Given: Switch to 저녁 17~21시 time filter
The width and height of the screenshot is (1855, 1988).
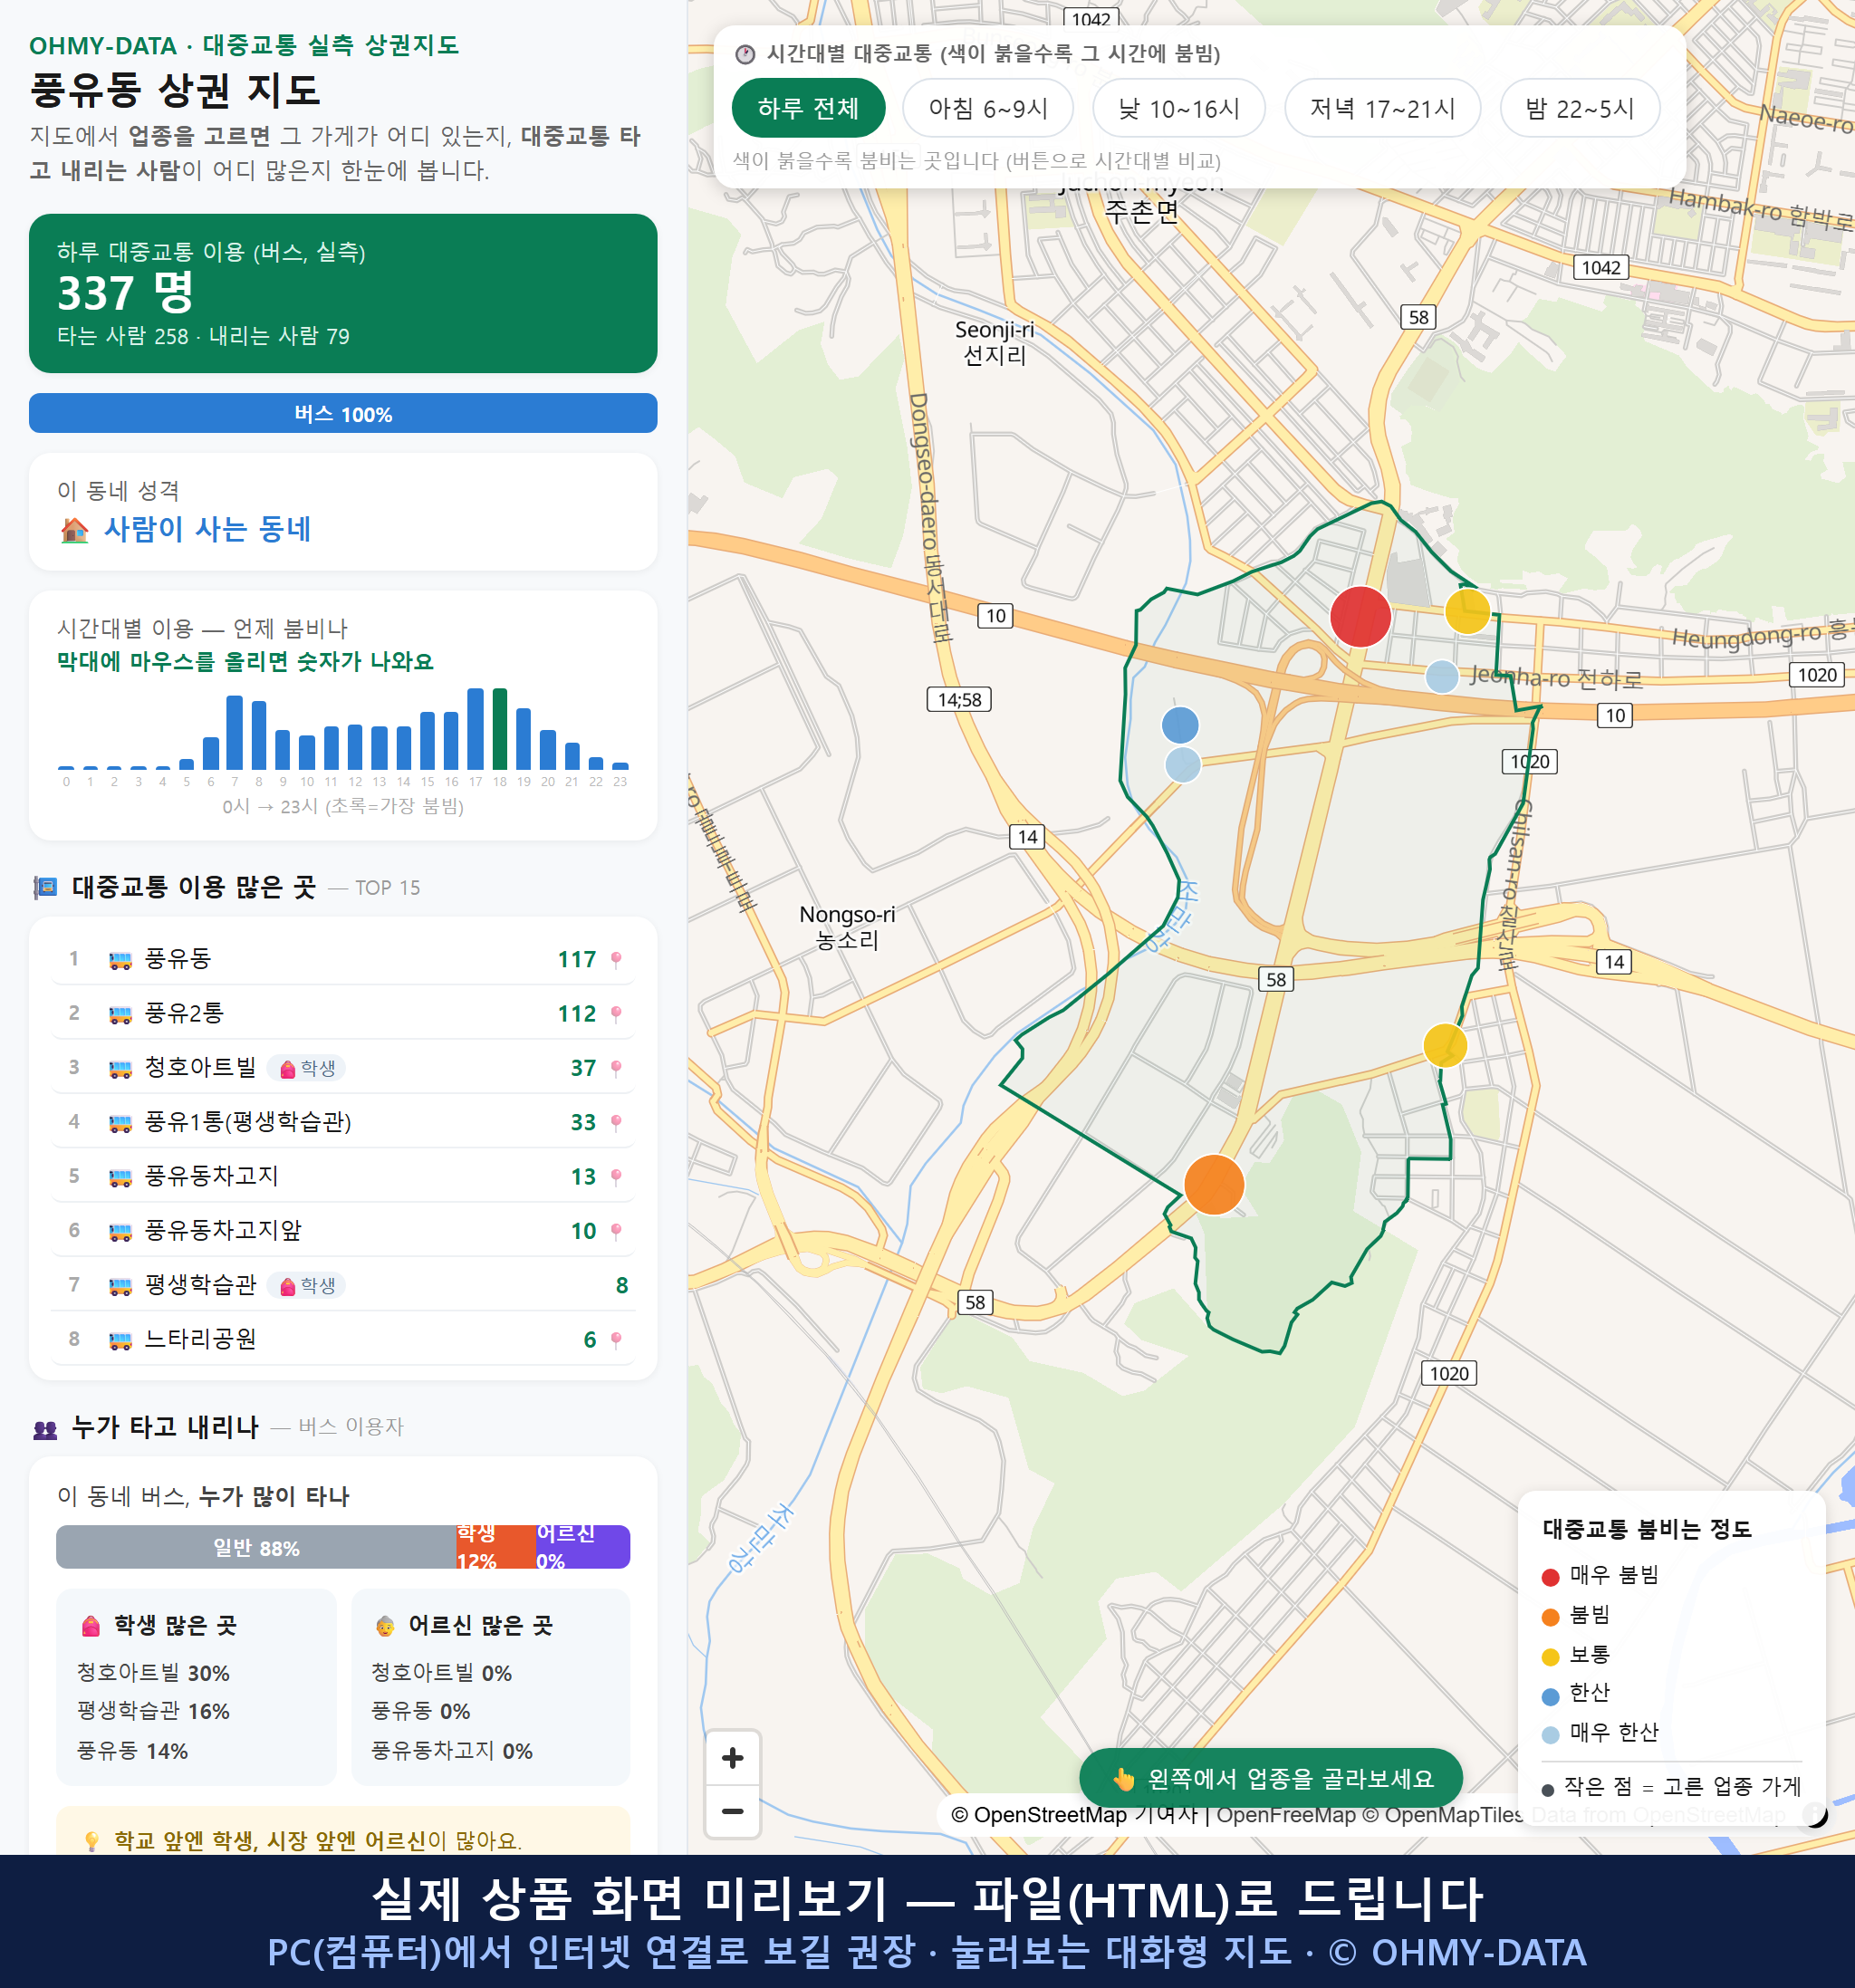Looking at the screenshot, I should point(1382,108).
